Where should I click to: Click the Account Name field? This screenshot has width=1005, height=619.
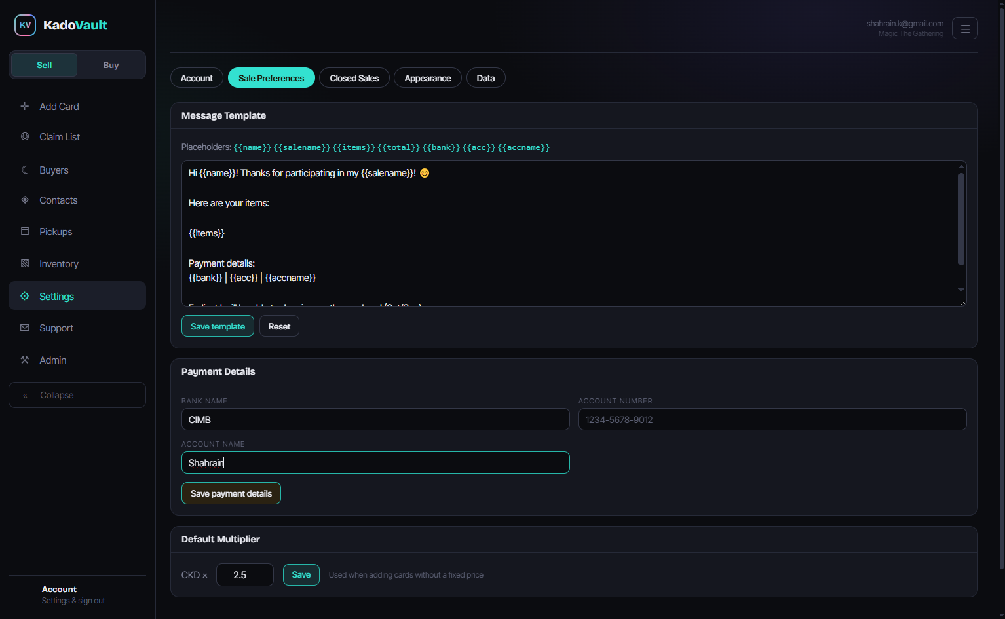click(x=375, y=462)
